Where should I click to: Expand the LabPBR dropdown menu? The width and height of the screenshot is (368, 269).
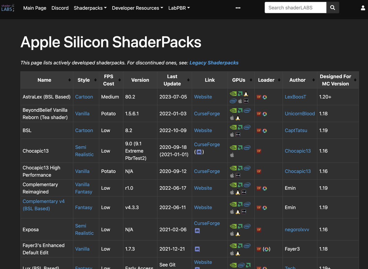point(179,8)
